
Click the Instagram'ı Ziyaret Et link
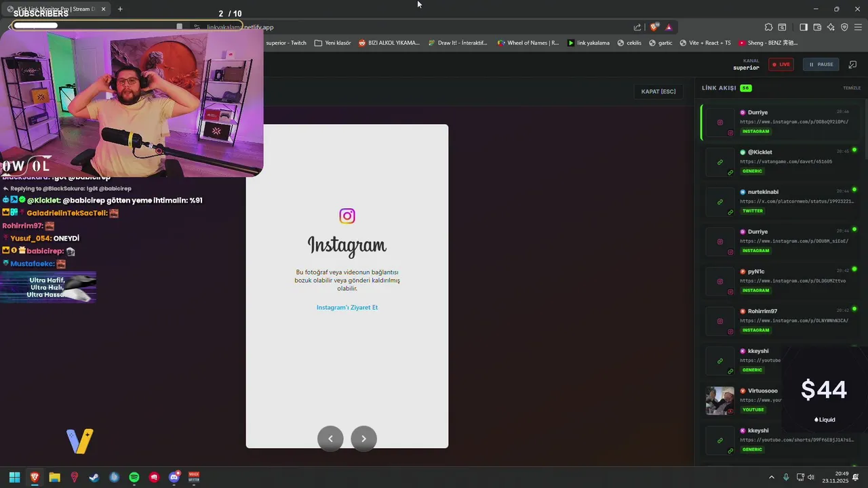point(347,308)
